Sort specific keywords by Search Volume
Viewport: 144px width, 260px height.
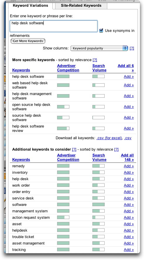coord(99,68)
